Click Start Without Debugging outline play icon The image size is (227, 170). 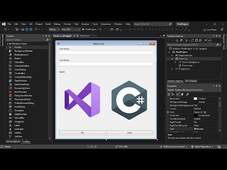pos(100,29)
